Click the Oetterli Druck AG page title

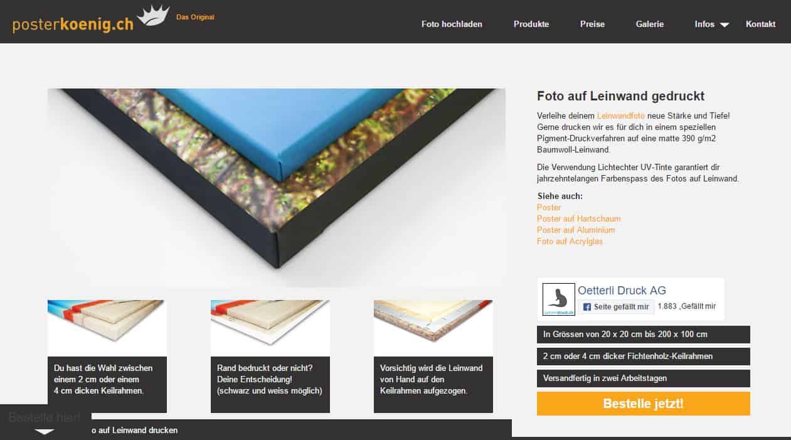pos(622,291)
